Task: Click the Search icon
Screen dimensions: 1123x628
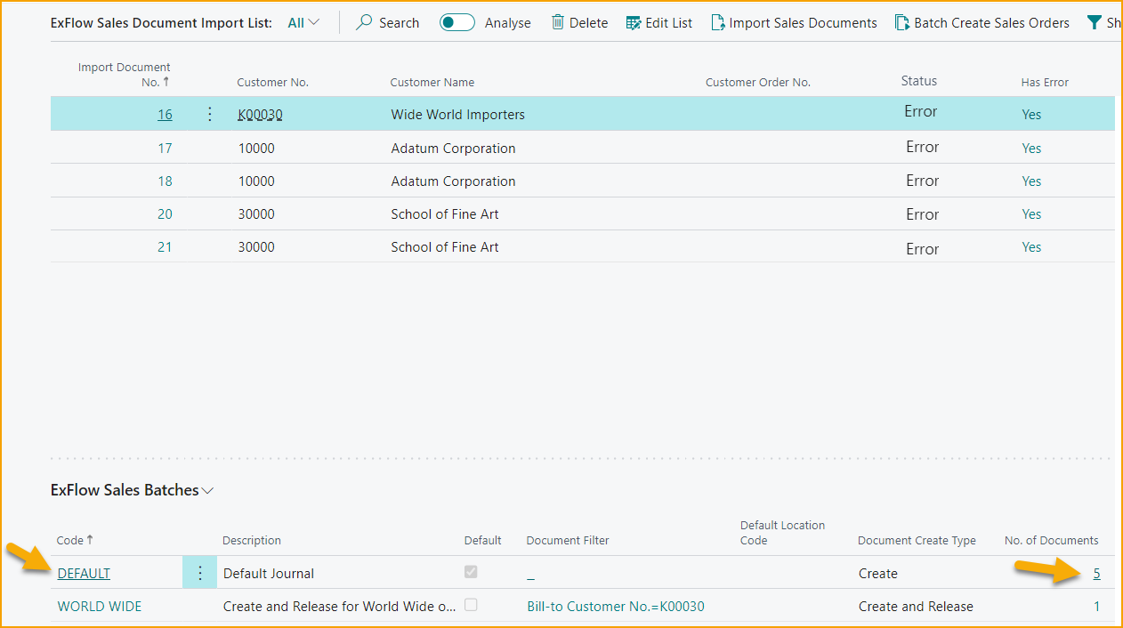Action: [362, 22]
